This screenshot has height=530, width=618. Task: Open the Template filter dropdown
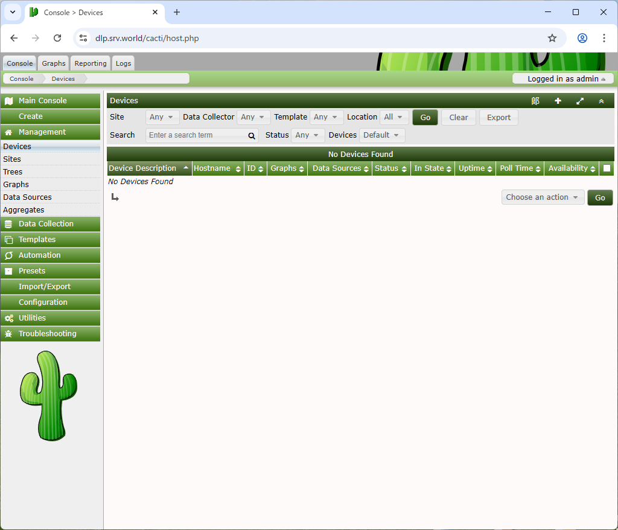tap(327, 117)
